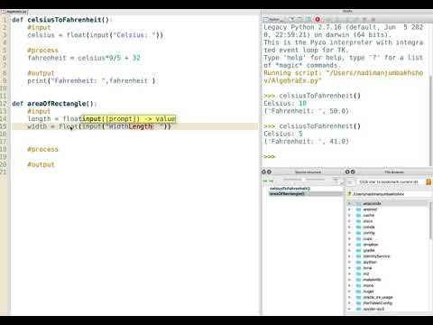
Task: Undock the File browser panel
Action: (353, 172)
